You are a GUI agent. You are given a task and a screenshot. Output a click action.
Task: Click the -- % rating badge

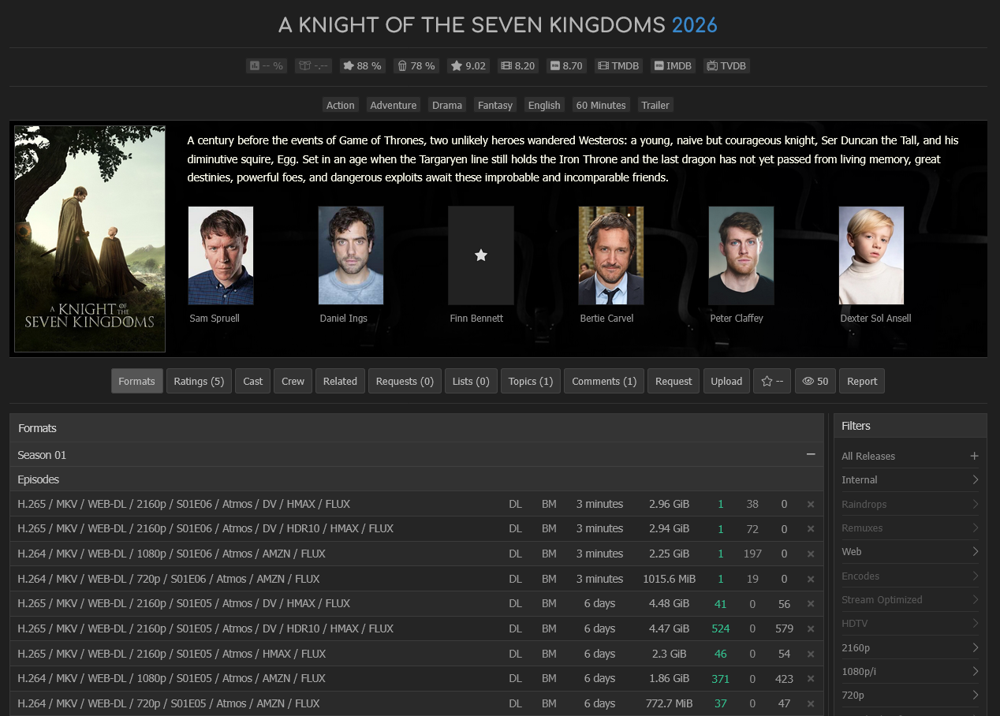pos(267,65)
